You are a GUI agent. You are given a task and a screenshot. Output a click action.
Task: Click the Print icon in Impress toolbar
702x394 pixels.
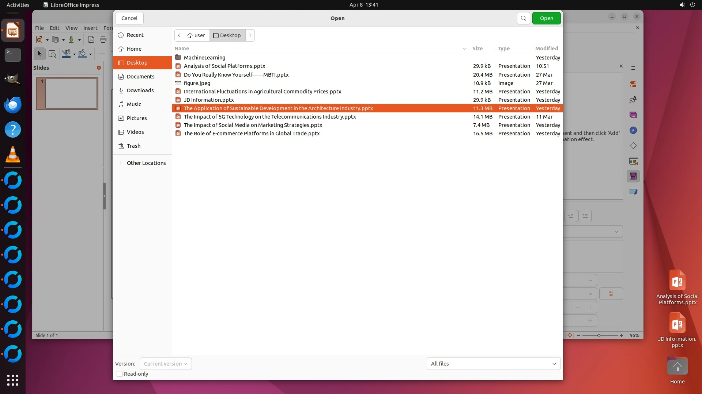[x=103, y=39]
